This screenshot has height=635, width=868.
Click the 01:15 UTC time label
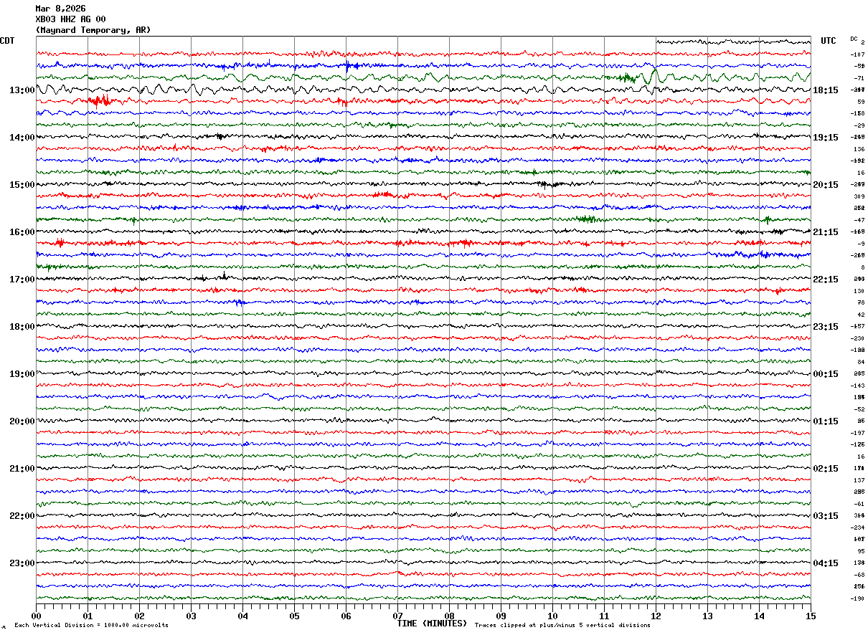coord(826,421)
